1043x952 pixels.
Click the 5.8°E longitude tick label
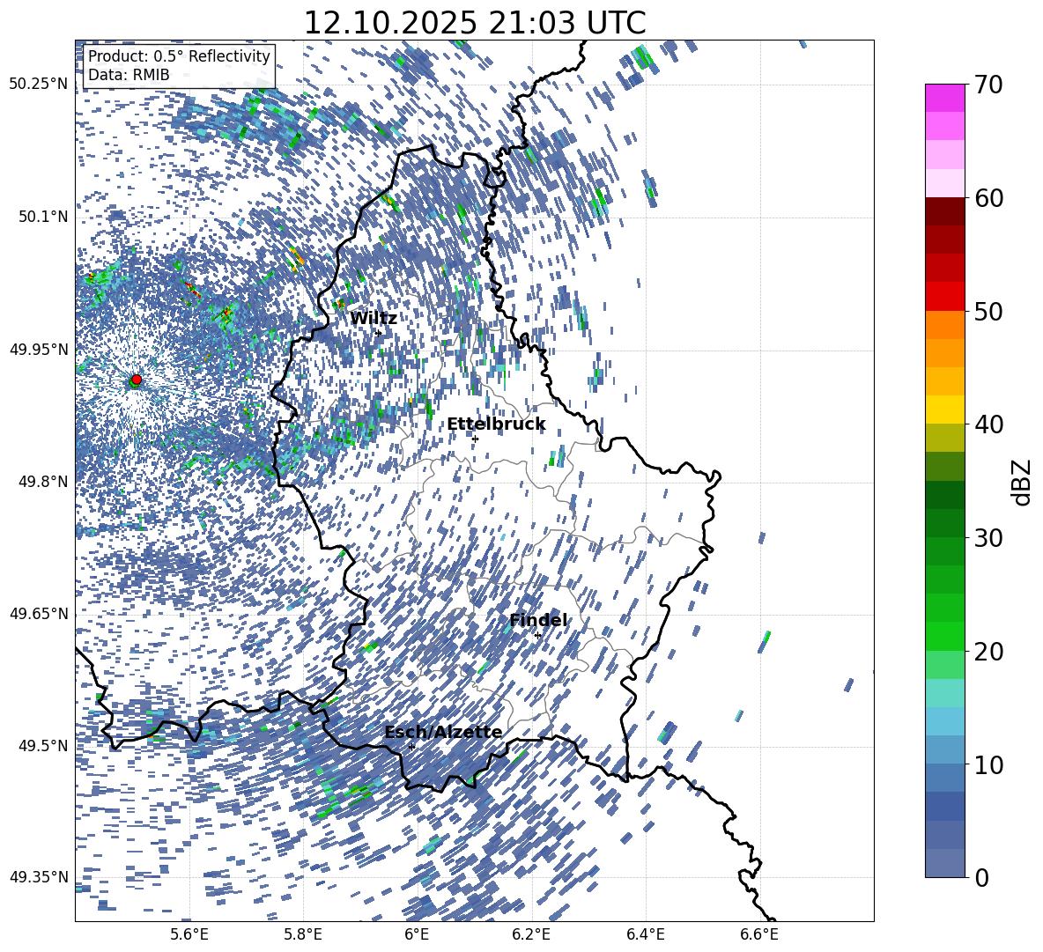point(303,934)
